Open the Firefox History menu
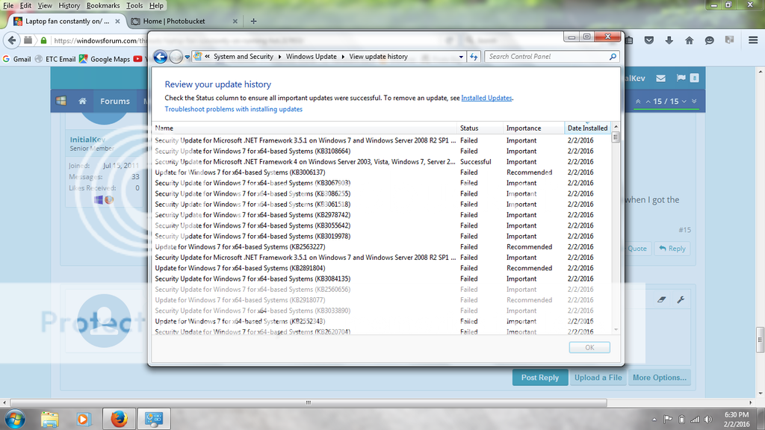The height and width of the screenshot is (430, 765). click(69, 5)
